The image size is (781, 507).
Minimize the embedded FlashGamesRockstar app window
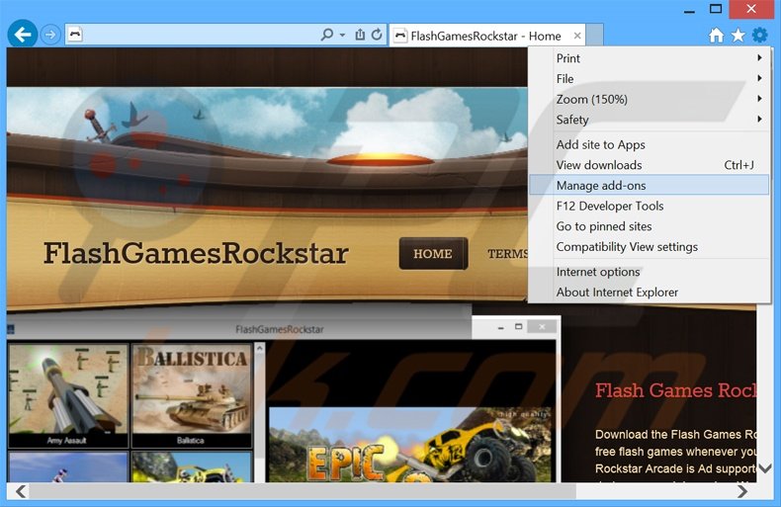point(500,327)
